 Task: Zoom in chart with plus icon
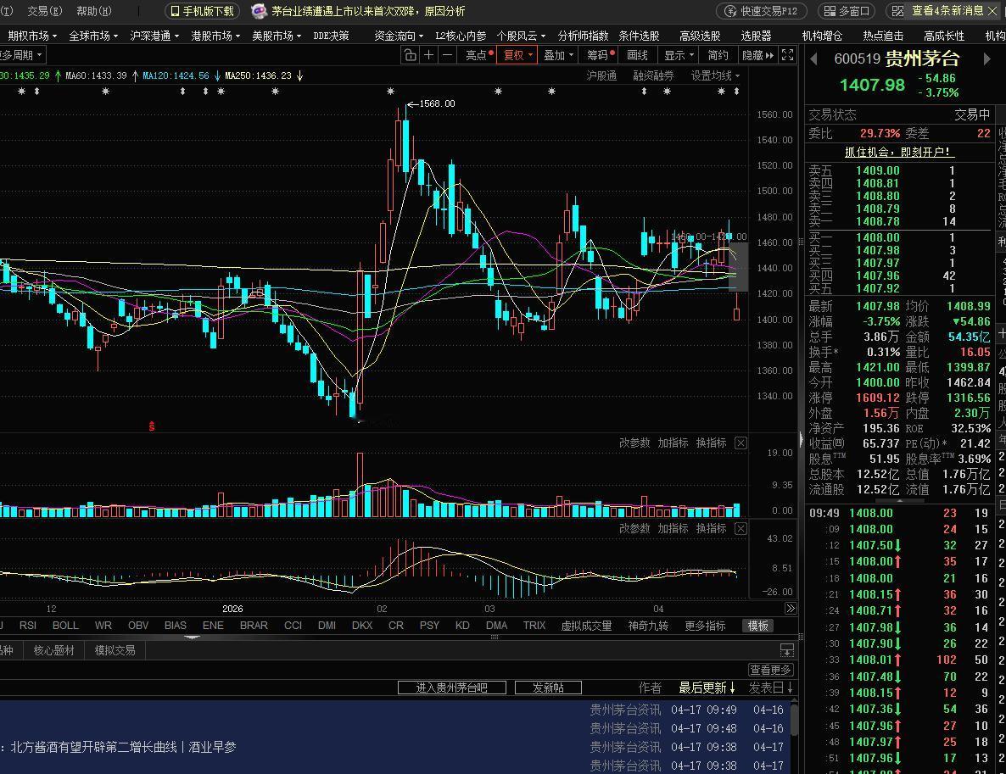point(429,55)
